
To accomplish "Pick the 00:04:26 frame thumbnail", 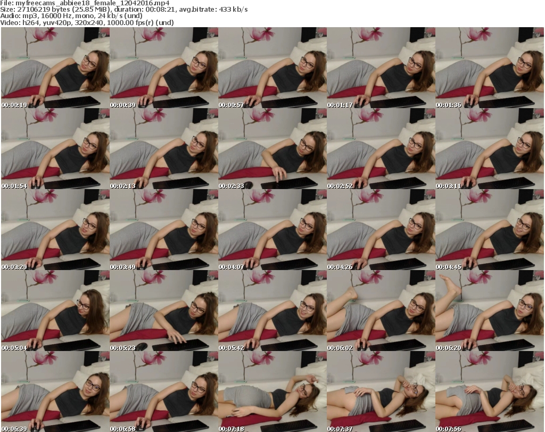I will tap(381, 230).
